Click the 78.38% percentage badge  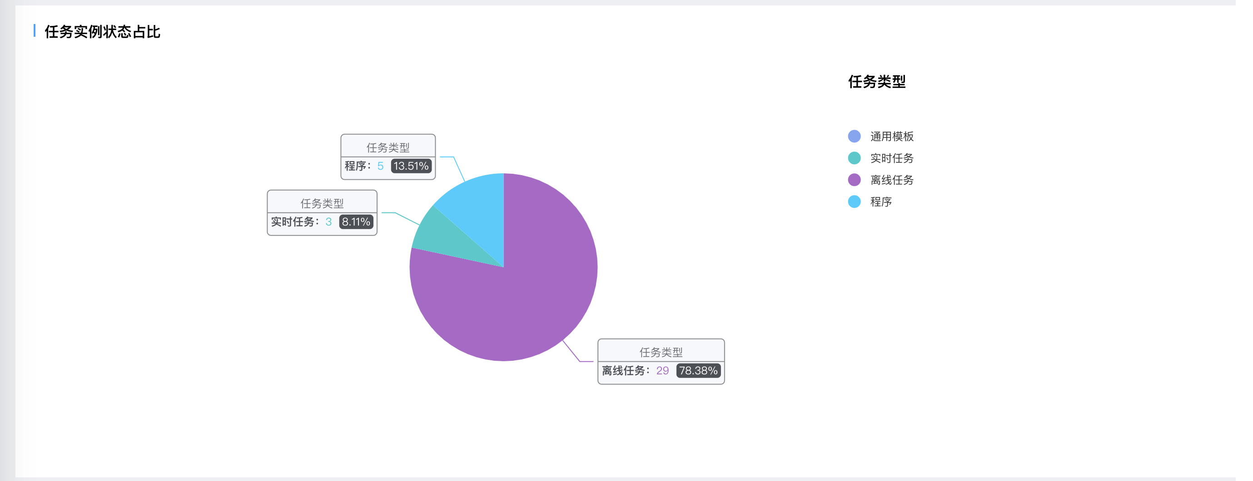coord(698,371)
